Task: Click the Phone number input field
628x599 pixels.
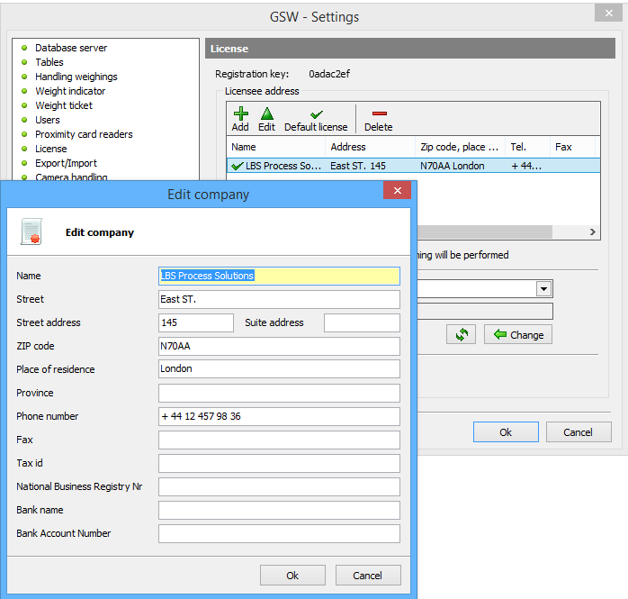Action: (279, 416)
